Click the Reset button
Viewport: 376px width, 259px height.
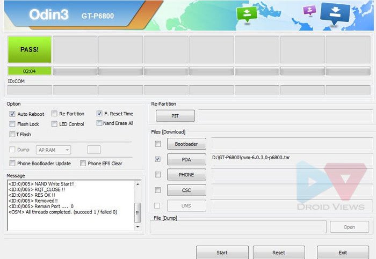tap(279, 253)
